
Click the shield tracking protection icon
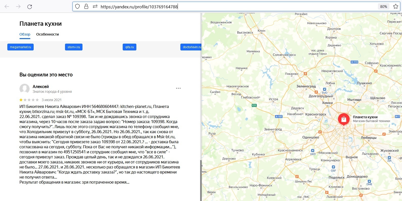point(78,7)
